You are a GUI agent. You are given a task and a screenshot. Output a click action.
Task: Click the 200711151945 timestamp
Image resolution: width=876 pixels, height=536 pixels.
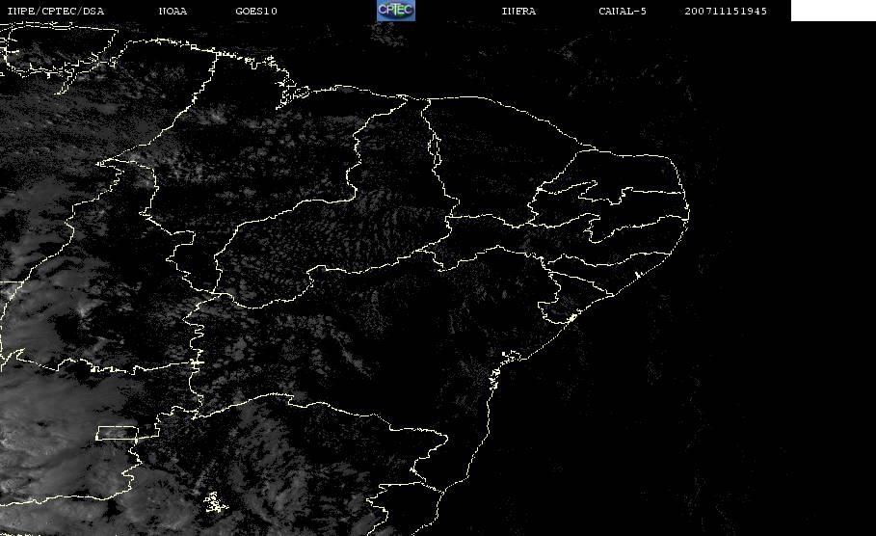click(x=726, y=12)
